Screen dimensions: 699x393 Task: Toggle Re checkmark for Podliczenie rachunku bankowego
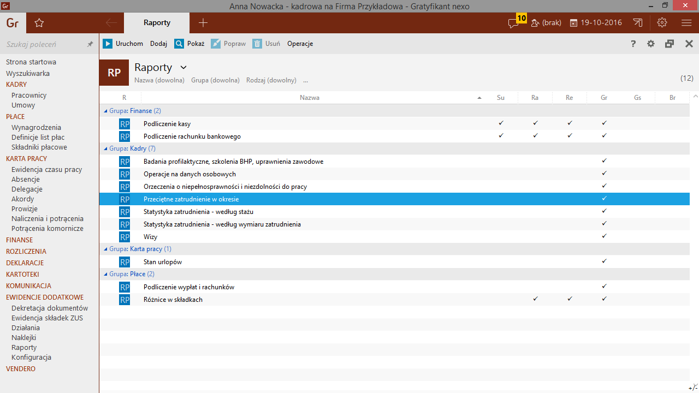(570, 136)
